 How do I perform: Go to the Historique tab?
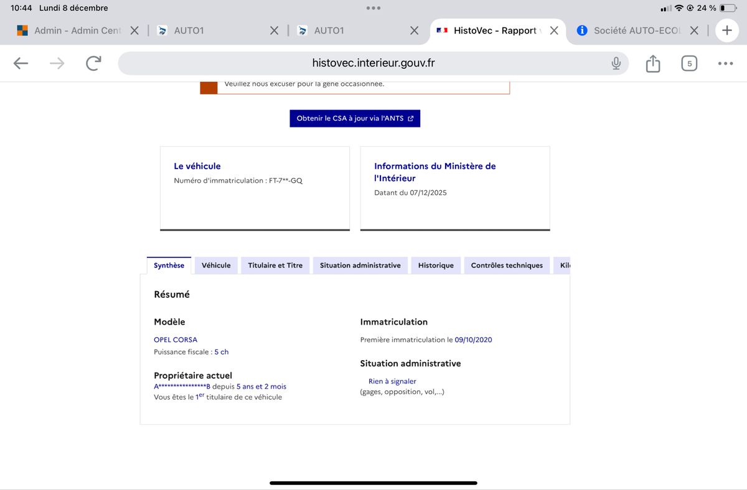pyautogui.click(x=436, y=266)
